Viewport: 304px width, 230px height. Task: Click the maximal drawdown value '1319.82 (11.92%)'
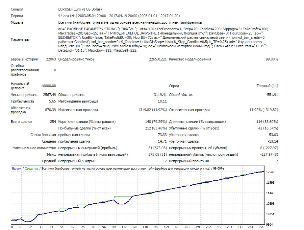point(152,110)
